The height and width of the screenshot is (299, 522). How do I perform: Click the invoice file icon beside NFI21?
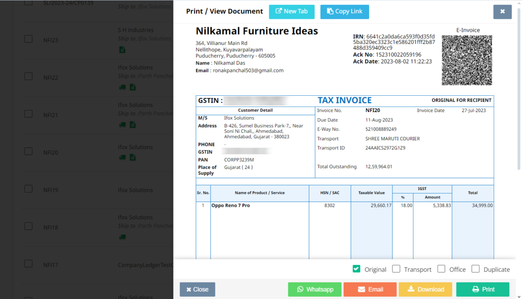tap(132, 125)
